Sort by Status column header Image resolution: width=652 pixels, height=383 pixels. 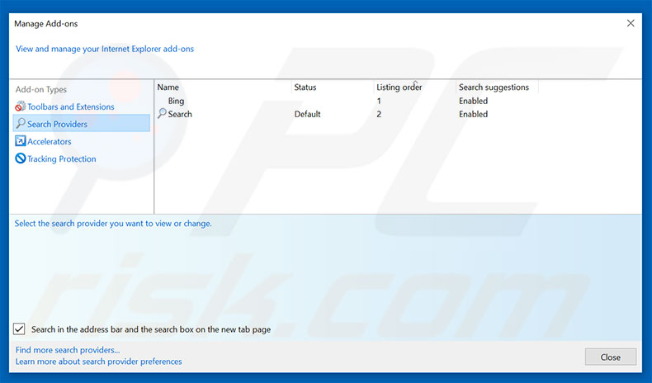305,87
